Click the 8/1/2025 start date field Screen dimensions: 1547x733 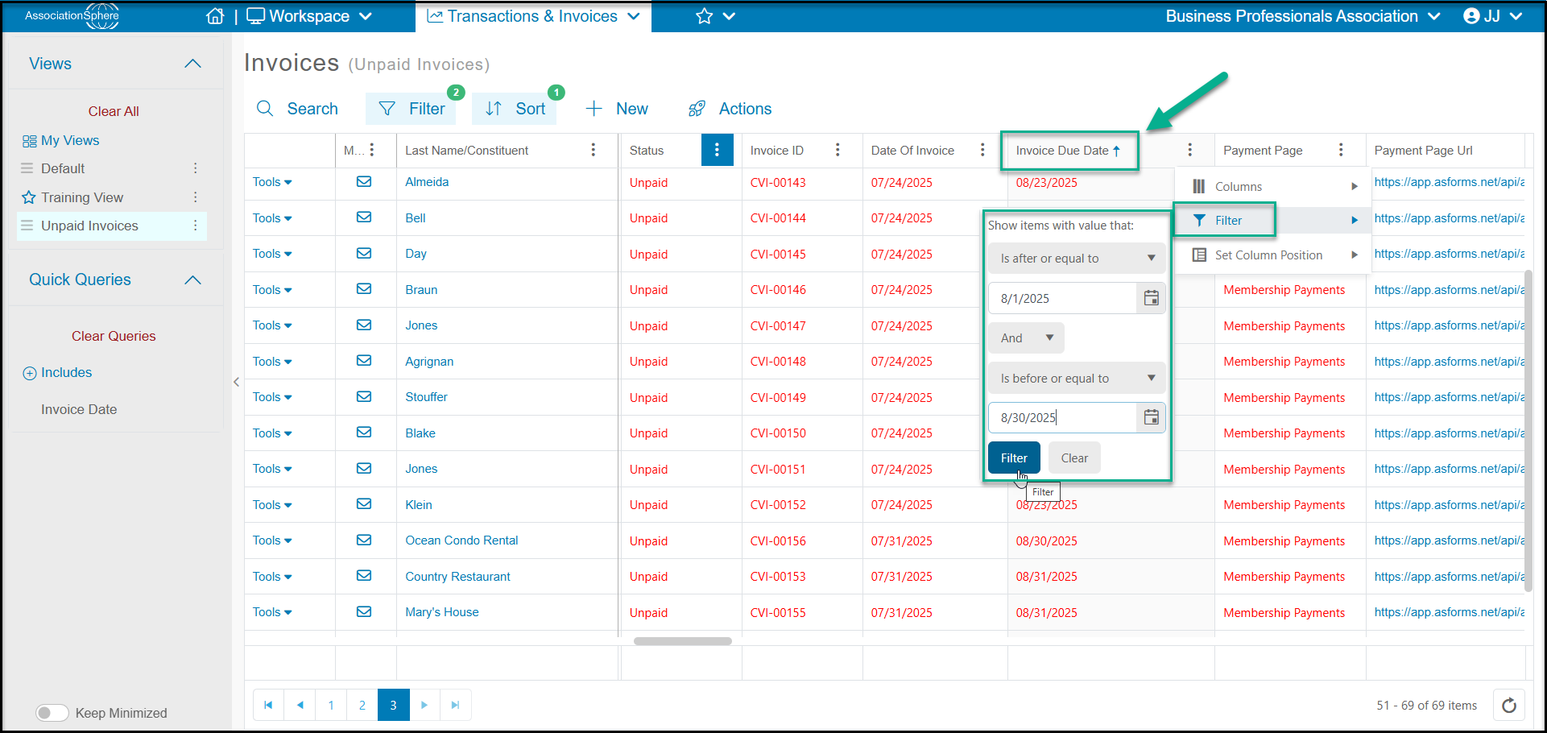click(1062, 298)
